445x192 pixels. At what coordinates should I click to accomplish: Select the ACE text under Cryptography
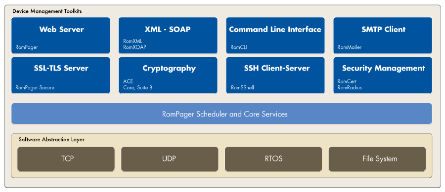click(x=128, y=81)
